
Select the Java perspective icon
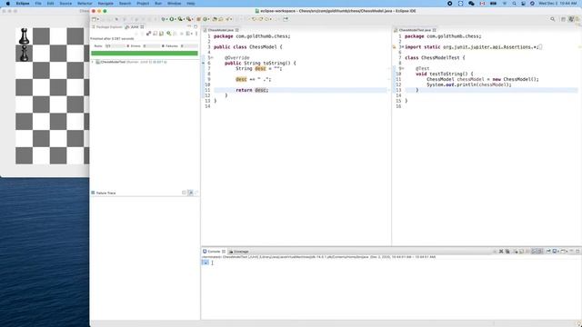click(571, 19)
